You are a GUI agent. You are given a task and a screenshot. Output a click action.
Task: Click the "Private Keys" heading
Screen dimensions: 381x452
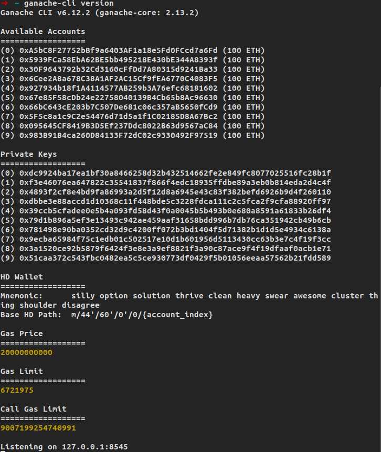(28, 154)
